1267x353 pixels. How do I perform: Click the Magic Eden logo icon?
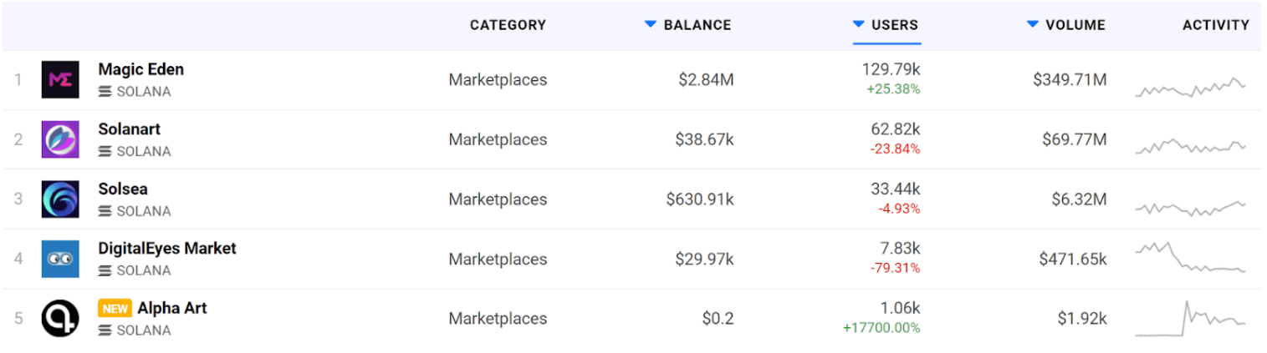60,79
